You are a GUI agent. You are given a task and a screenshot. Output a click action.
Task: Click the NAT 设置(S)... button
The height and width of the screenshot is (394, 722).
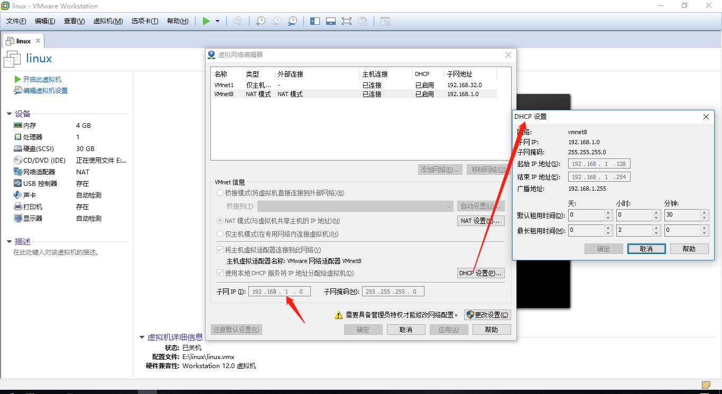(480, 221)
